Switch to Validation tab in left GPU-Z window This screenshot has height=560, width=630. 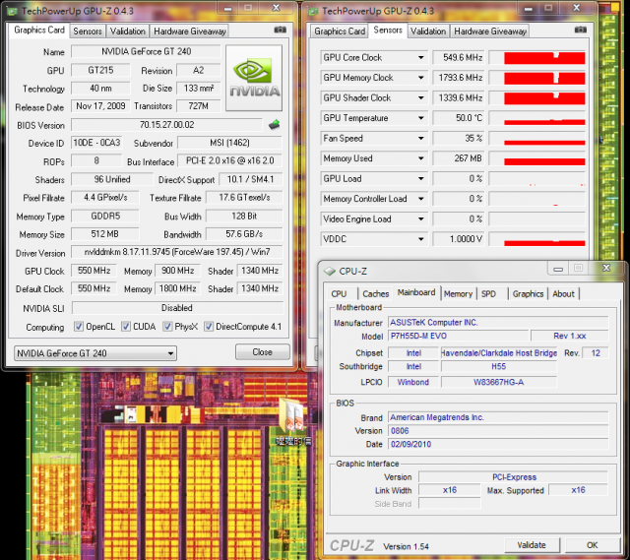coord(127,31)
